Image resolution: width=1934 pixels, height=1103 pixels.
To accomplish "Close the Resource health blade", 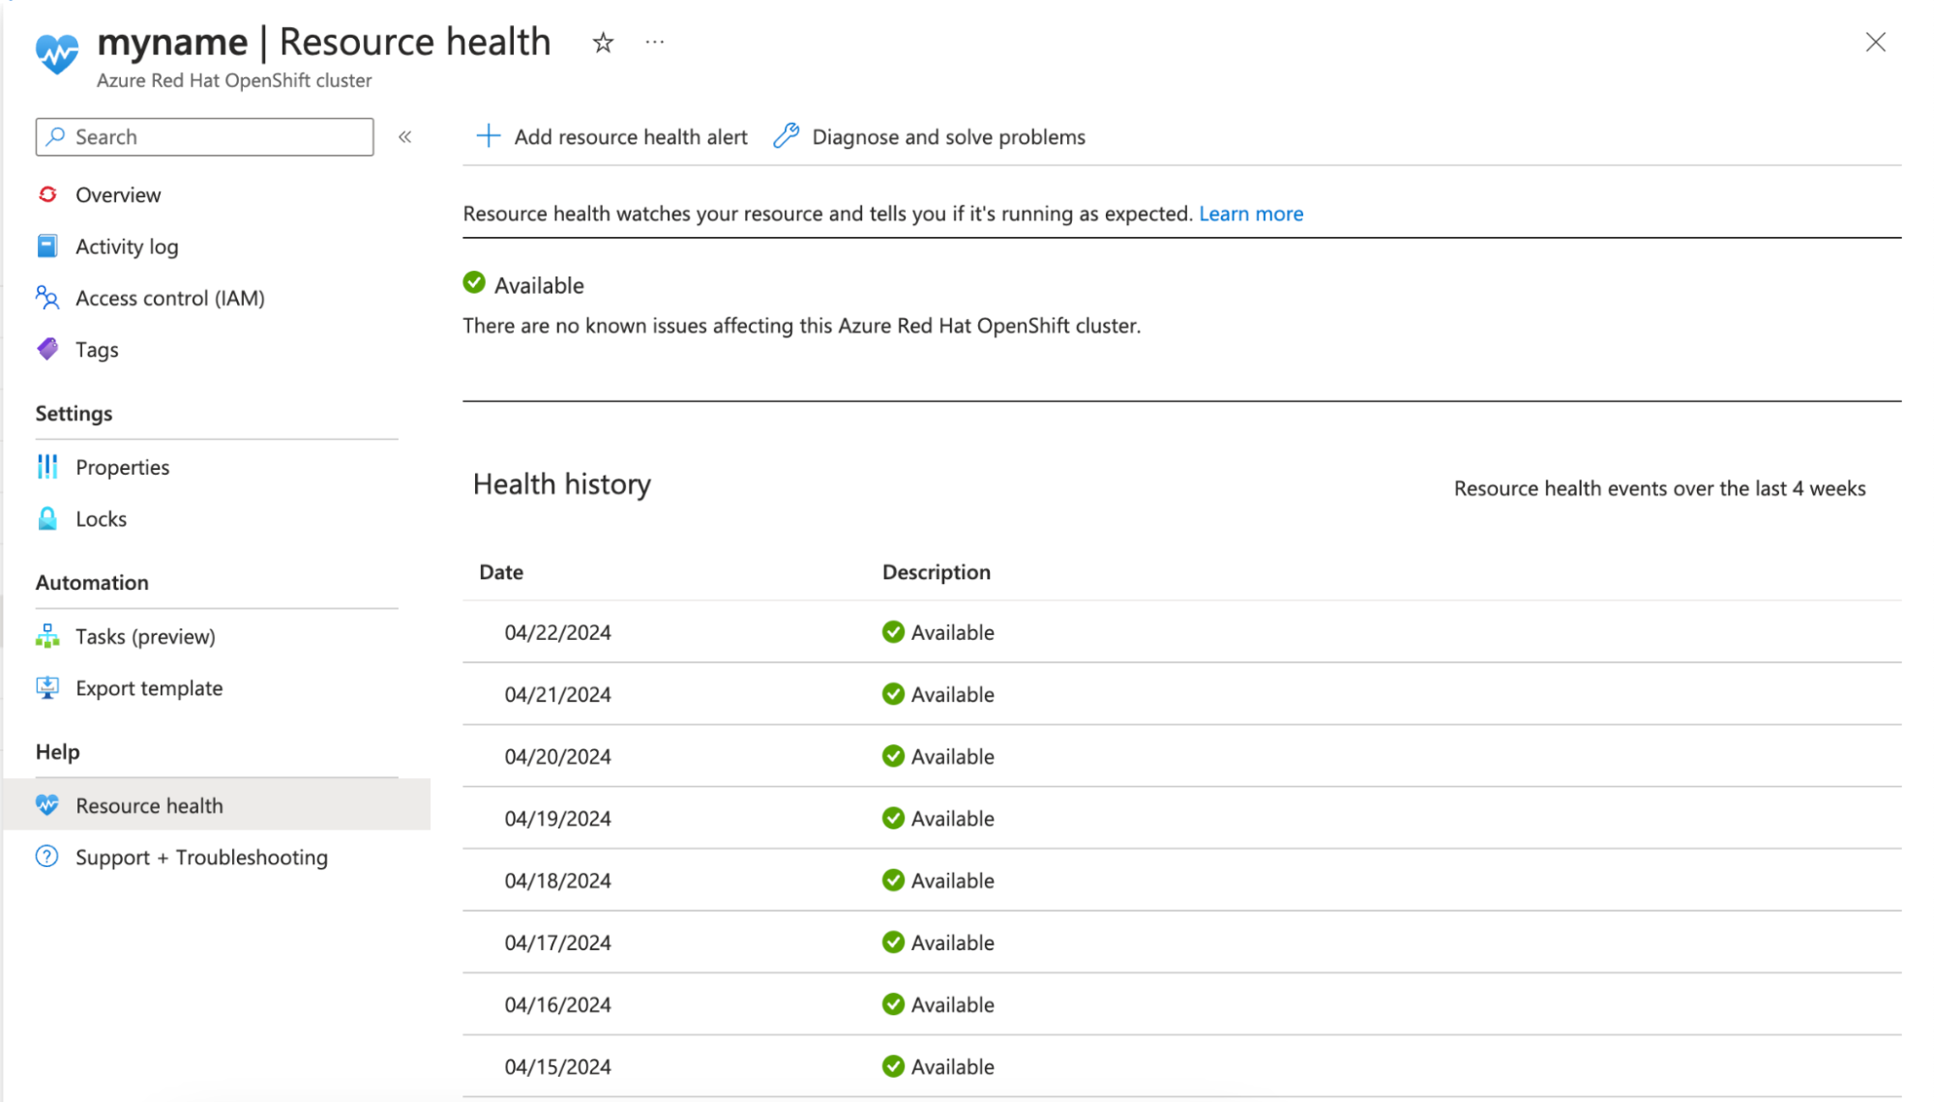I will coord(1875,43).
